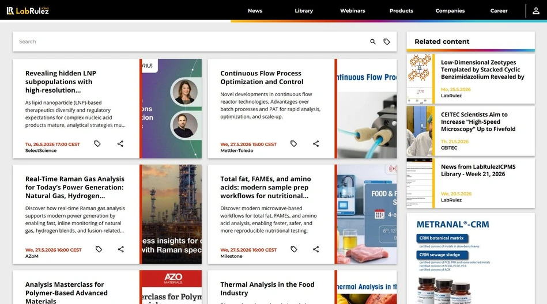Click the date 'Tu, 26.5.2026 17:00 CEST'
The width and height of the screenshot is (547, 304).
tap(52, 145)
